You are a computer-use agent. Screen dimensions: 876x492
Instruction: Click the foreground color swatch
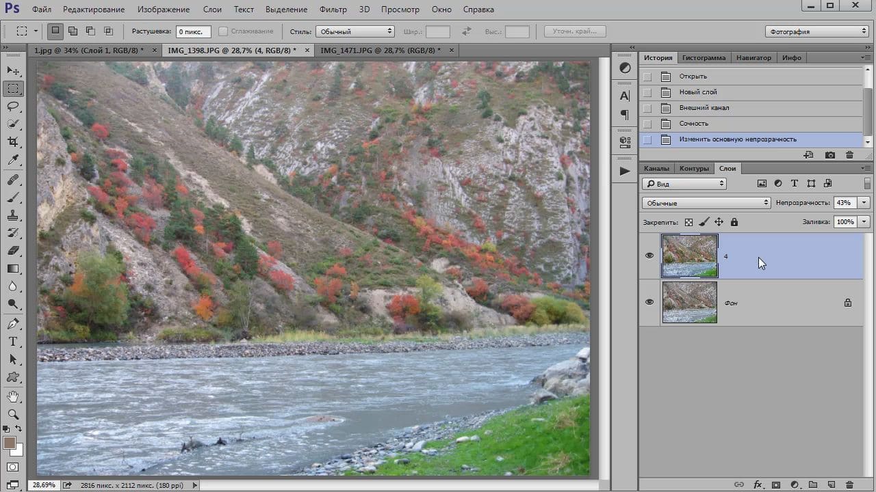pos(10,443)
